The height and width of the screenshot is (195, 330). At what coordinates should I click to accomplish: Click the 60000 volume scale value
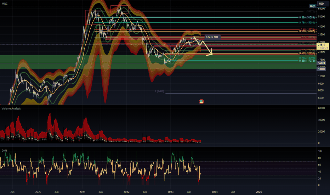322,108
